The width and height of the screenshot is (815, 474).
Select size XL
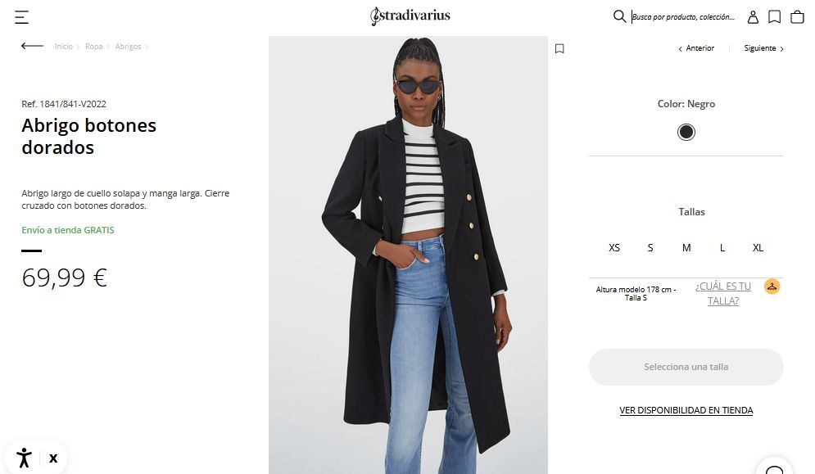tap(758, 247)
